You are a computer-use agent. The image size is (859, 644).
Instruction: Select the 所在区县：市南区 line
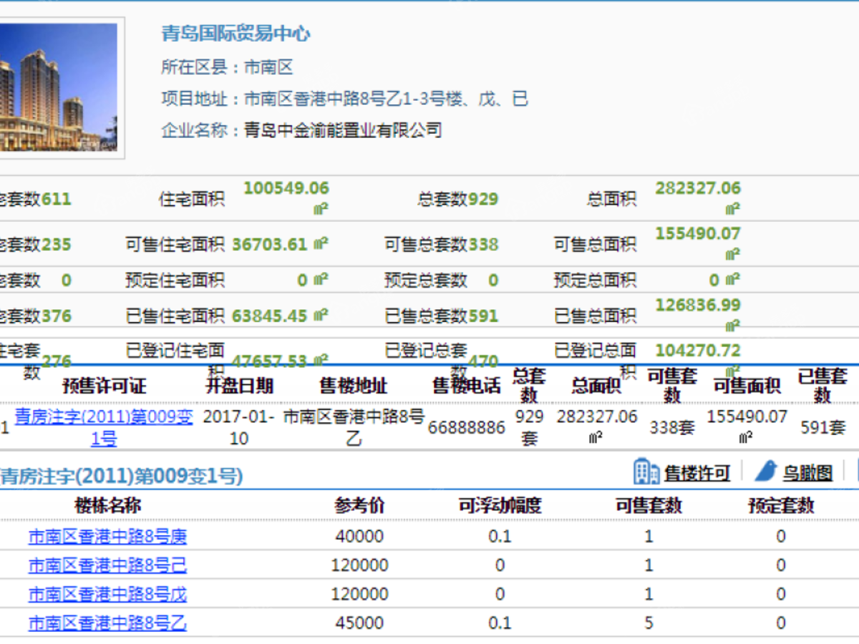(x=228, y=68)
